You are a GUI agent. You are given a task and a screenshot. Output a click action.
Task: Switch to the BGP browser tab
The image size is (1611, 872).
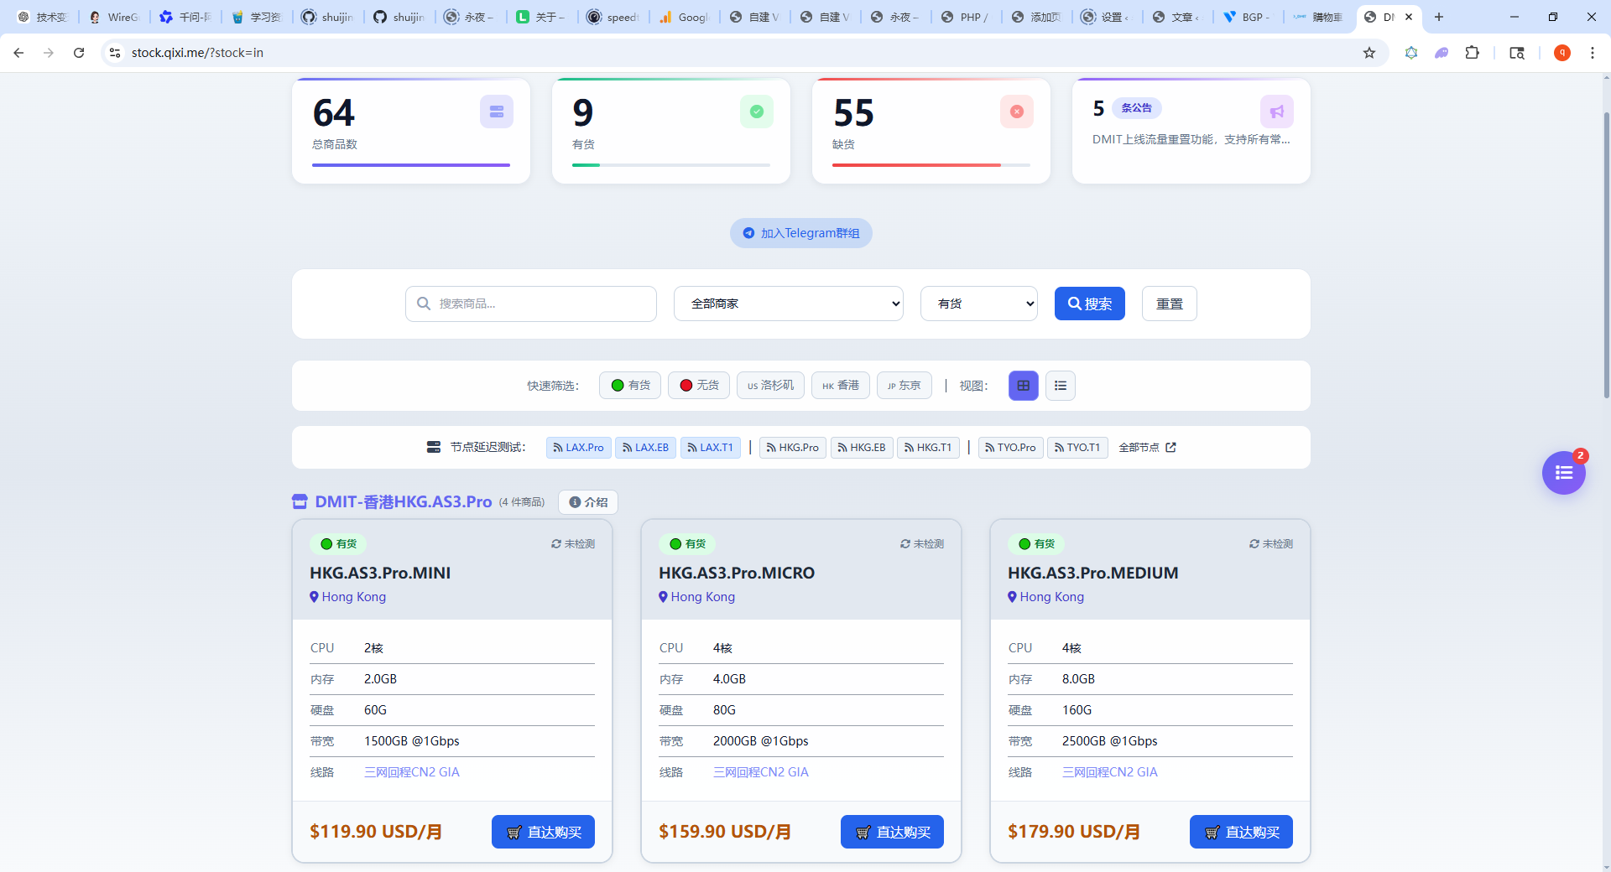point(1249,17)
